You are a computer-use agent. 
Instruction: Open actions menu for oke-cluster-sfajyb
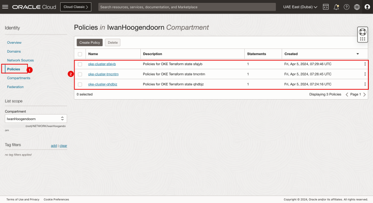click(365, 64)
